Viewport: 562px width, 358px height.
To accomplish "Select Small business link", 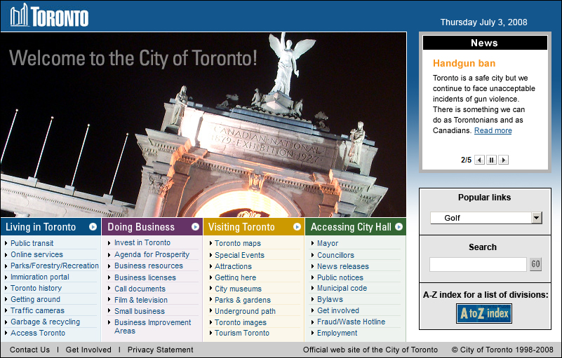I will tap(140, 311).
